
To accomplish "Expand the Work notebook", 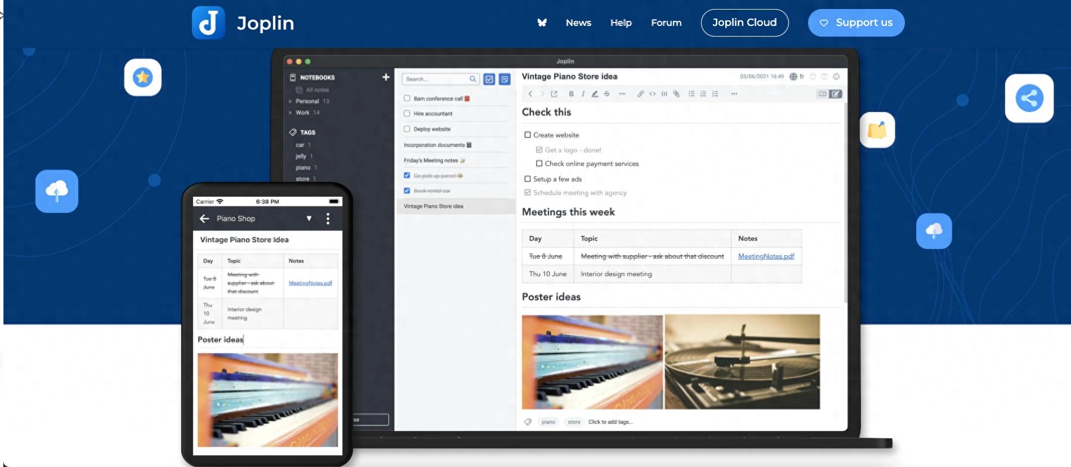I will coord(291,113).
